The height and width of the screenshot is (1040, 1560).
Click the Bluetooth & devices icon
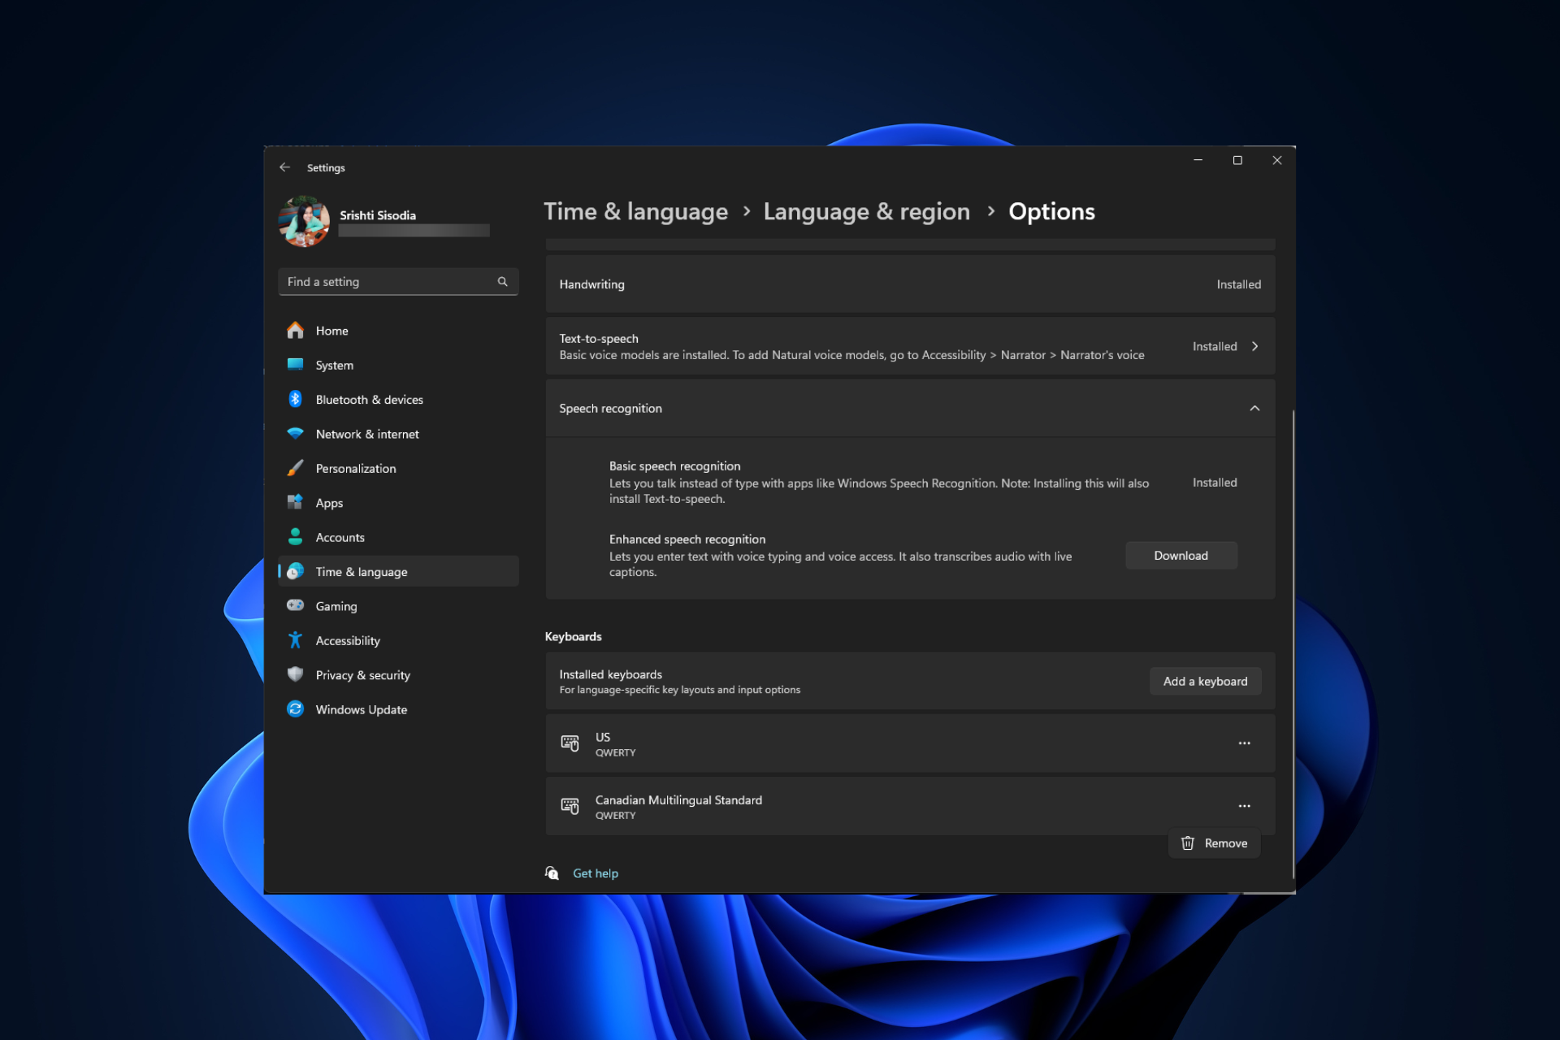pyautogui.click(x=297, y=398)
